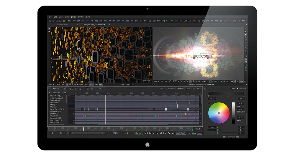Screen dimensions: 295x161
Task: Open the LUT dropdown in right viewer
Action: point(216,81)
